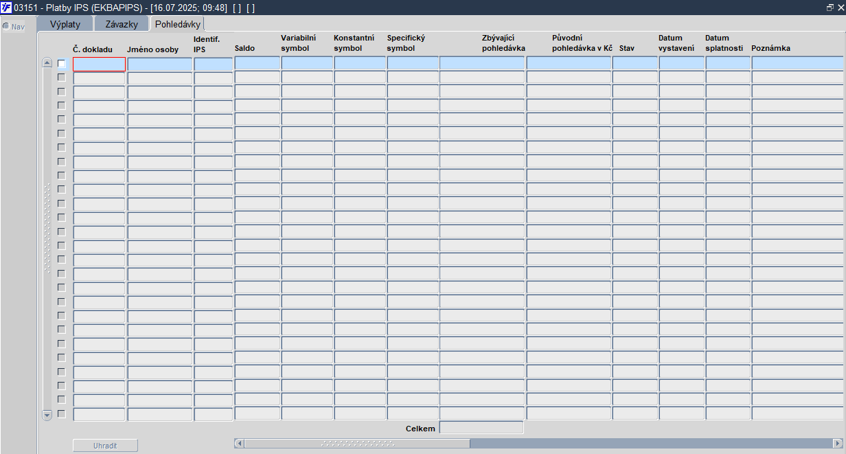Click first row's Saldo field
The height and width of the screenshot is (454, 846).
[x=258, y=63]
